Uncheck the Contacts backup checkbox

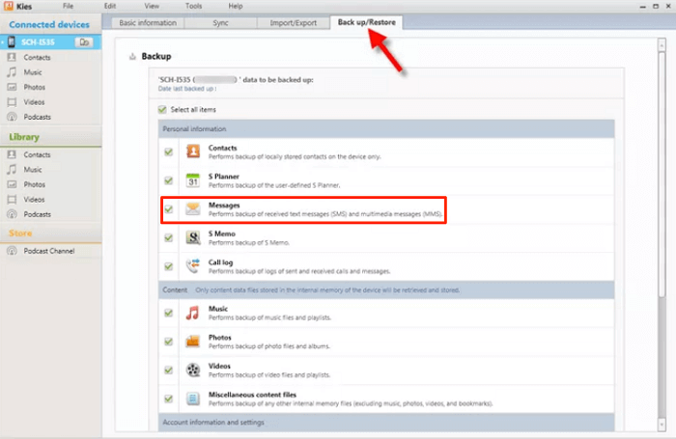pyautogui.click(x=169, y=151)
